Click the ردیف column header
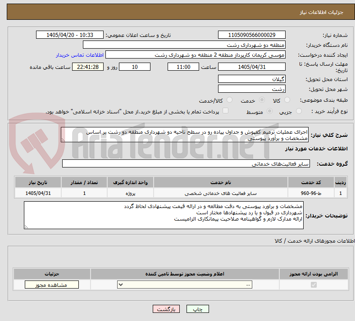 (341, 182)
